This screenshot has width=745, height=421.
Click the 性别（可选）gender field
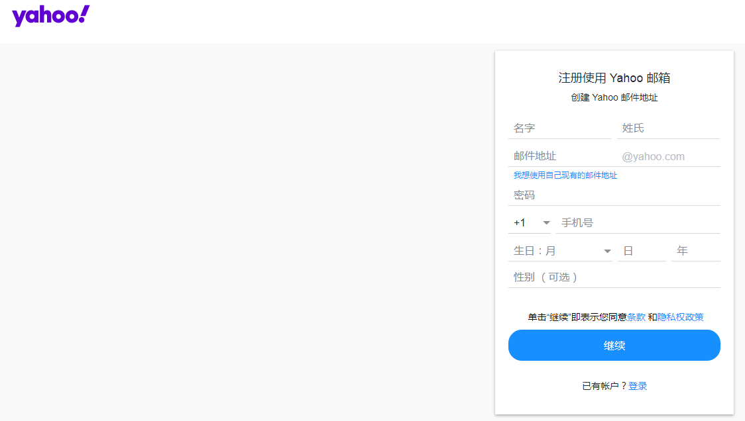[x=614, y=277]
